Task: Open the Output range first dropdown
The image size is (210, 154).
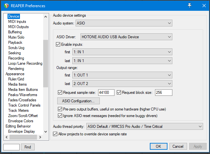Action: click(x=122, y=75)
